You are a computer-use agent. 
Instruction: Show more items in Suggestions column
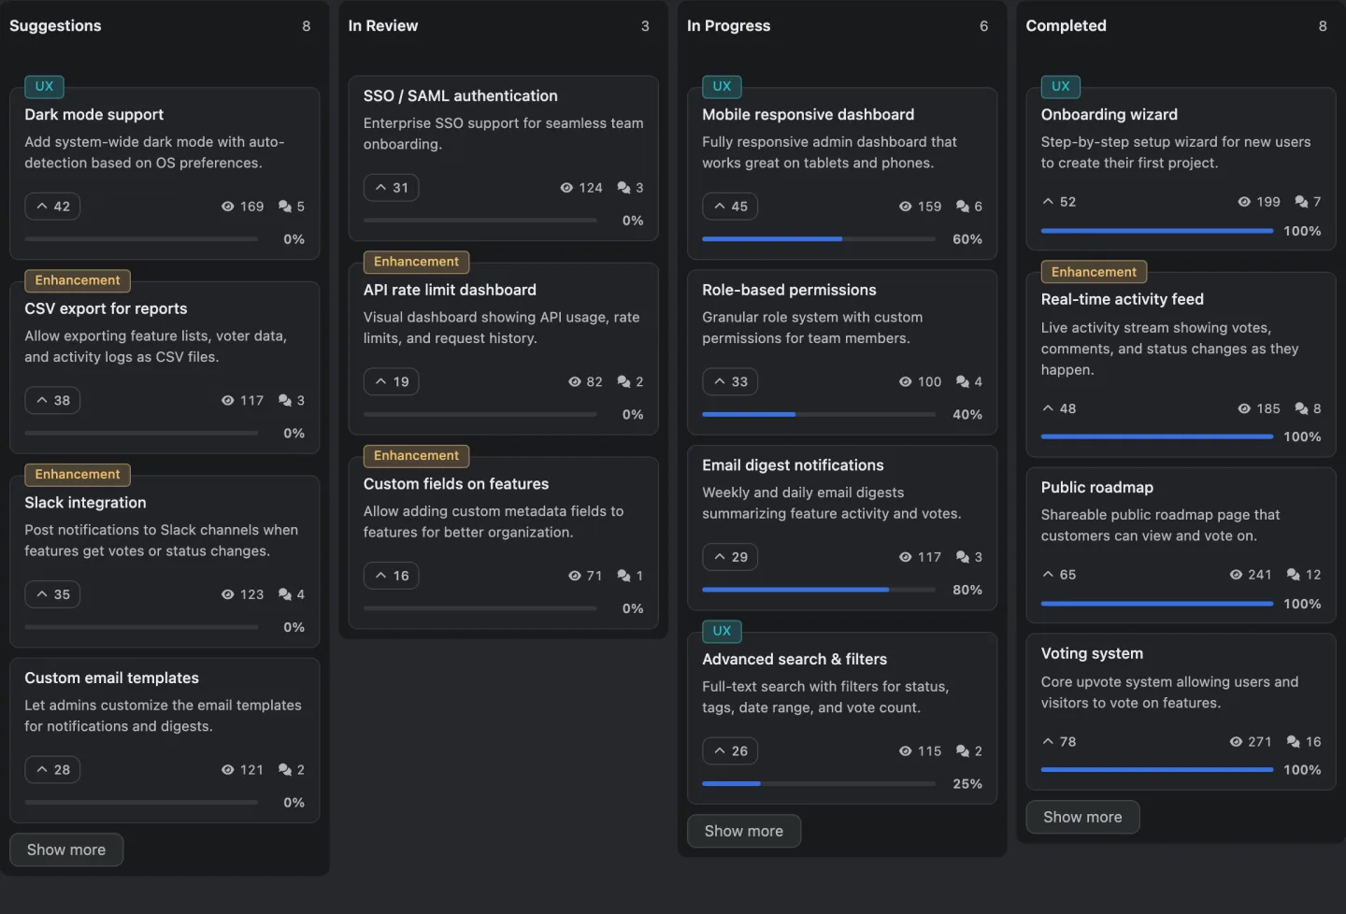[66, 850]
